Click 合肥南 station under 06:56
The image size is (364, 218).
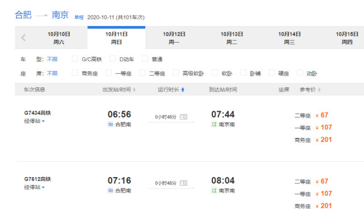[123, 124]
